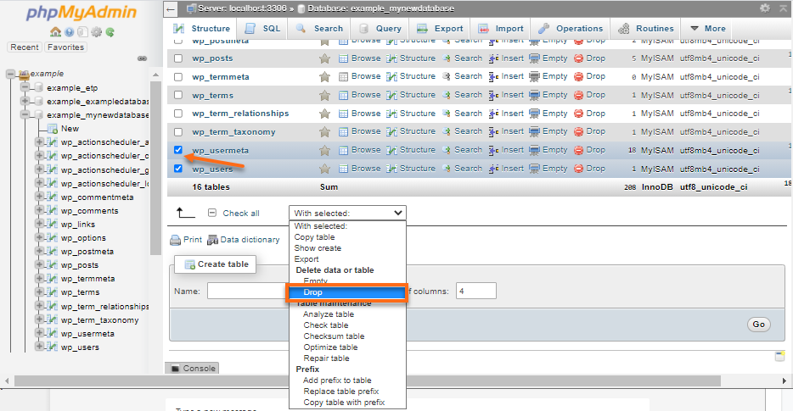Click the page settings gear top right
The image size is (793, 411).
tap(765, 8)
